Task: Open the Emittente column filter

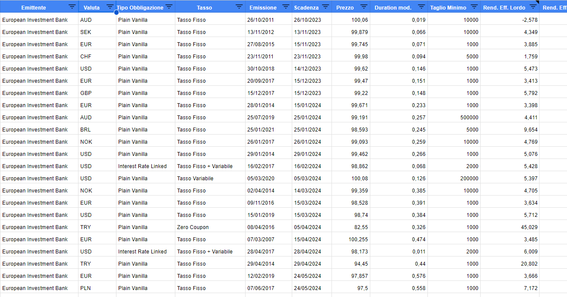Action: pos(72,7)
